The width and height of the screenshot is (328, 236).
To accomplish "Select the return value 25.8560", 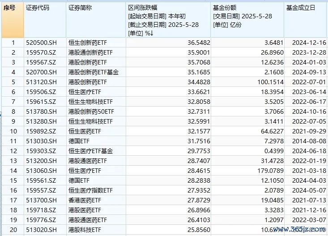I will (199, 230).
